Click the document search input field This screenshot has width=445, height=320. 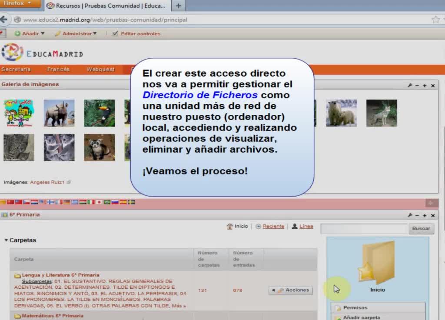click(364, 228)
